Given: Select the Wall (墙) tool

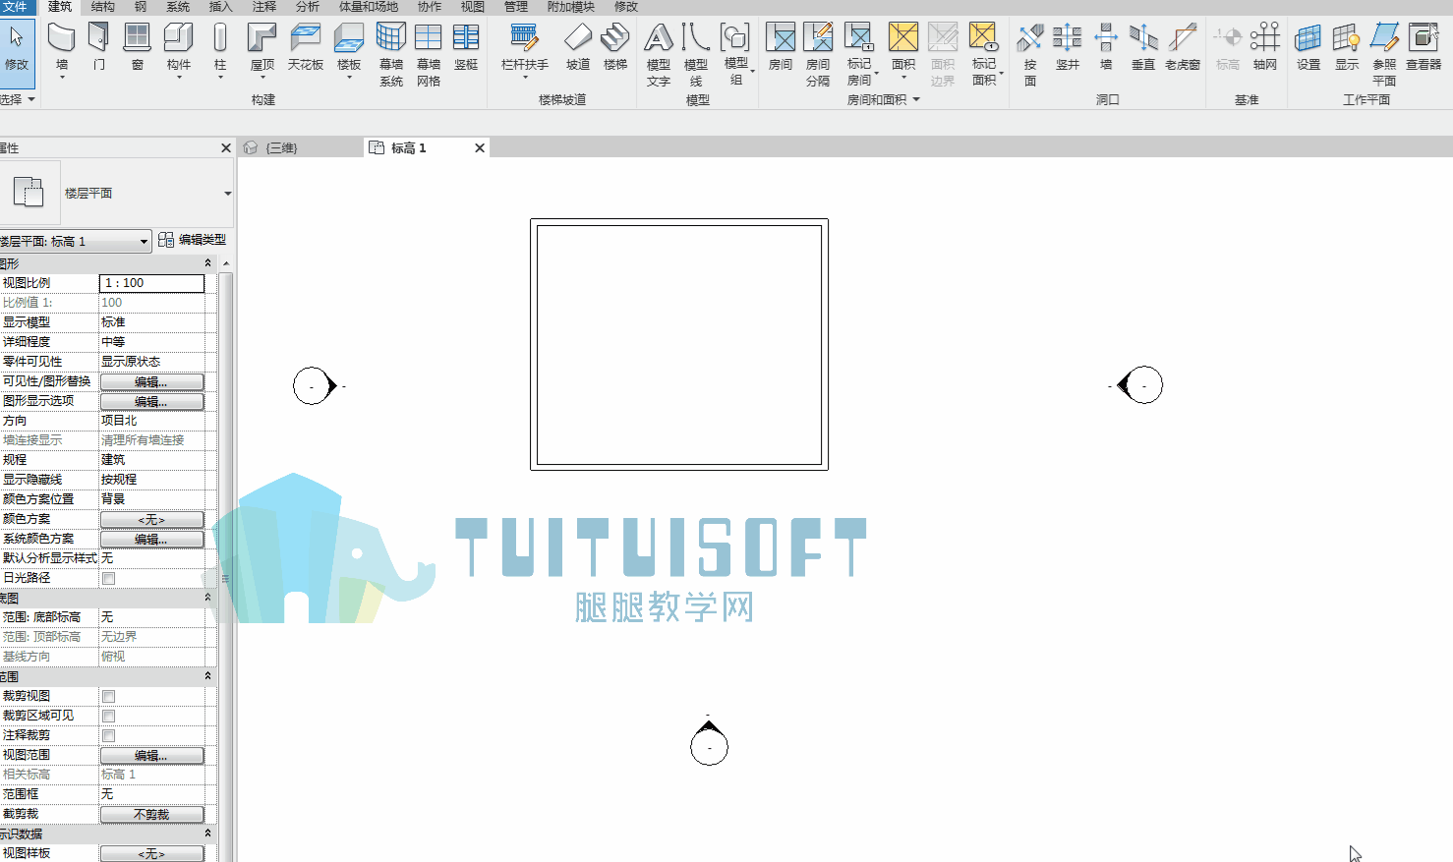Looking at the screenshot, I should (62, 48).
